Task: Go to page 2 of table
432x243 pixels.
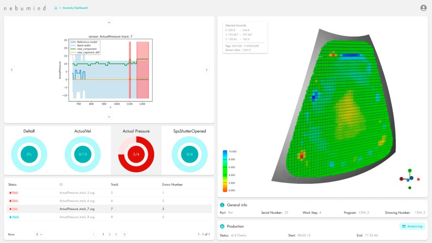Action: 110,234
